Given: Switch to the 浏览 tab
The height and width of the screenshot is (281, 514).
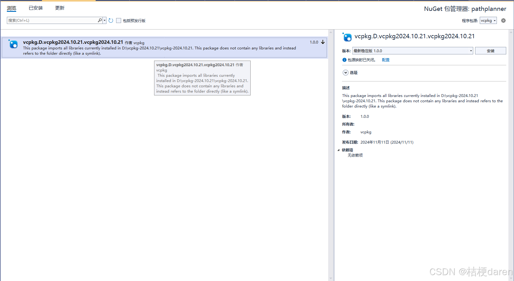Looking at the screenshot, I should click(x=12, y=8).
